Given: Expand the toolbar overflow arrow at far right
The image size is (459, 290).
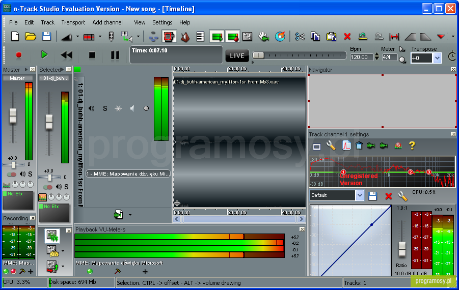Looking at the screenshot, I should click(x=453, y=37).
